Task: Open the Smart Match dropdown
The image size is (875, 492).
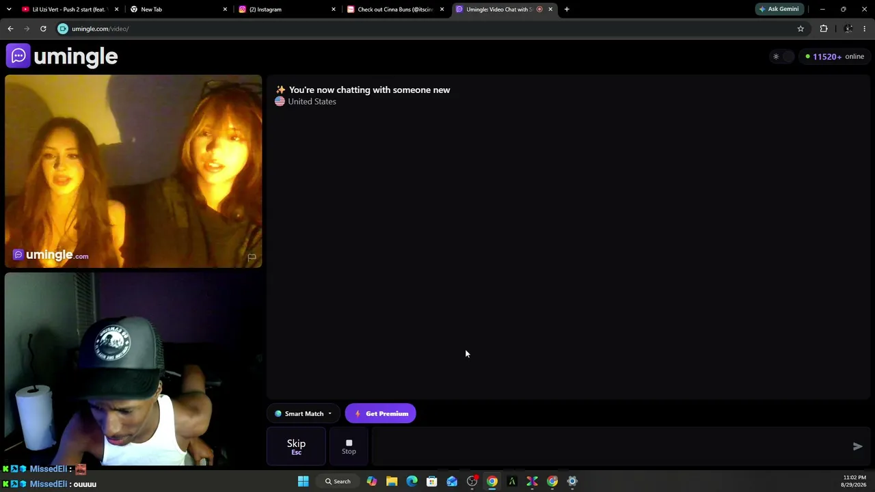Action: (x=303, y=413)
